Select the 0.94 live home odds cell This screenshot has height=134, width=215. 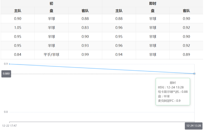(119, 55)
